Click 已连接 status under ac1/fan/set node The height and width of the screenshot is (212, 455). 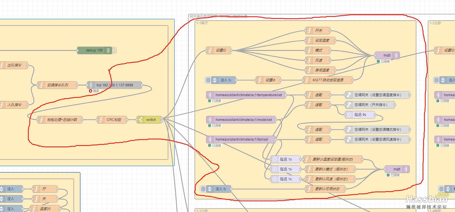(x=215, y=145)
